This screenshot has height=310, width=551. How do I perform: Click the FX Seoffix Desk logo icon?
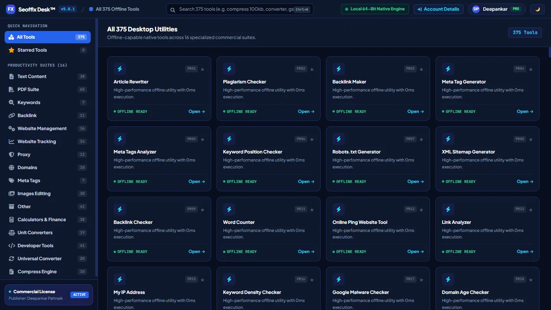pyautogui.click(x=11, y=9)
